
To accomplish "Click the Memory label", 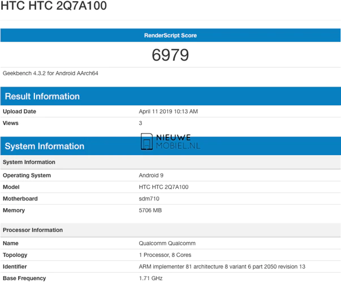I will pos(14,211).
